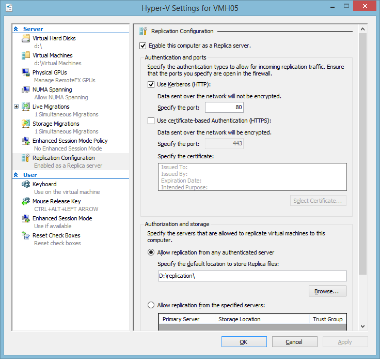The height and width of the screenshot is (359, 380).
Task: Click the Kerberos port number field
Action: [x=224, y=108]
